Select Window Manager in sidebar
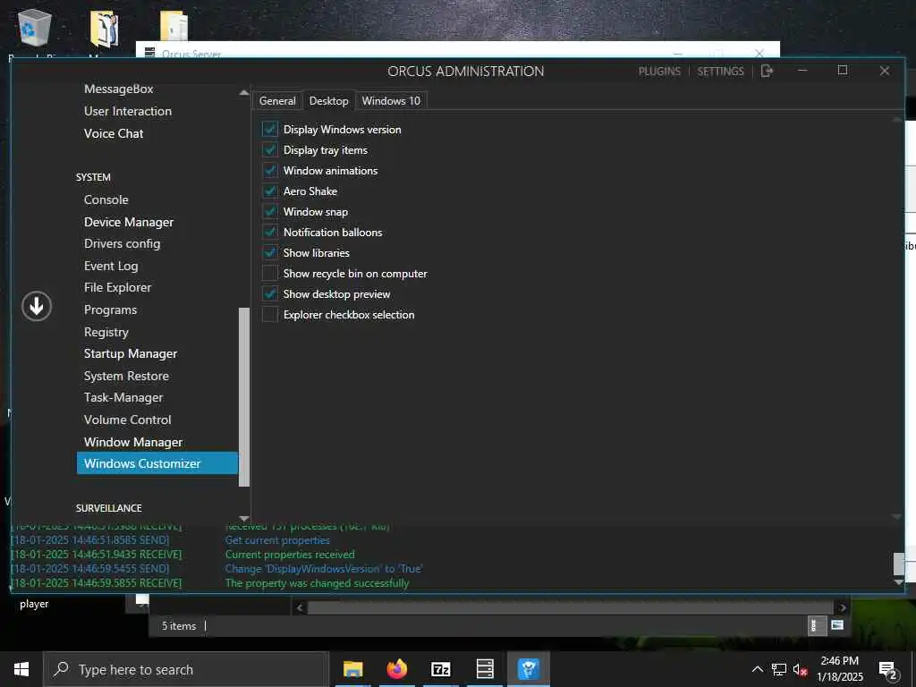Viewport: 916px width, 687px height. (x=133, y=442)
